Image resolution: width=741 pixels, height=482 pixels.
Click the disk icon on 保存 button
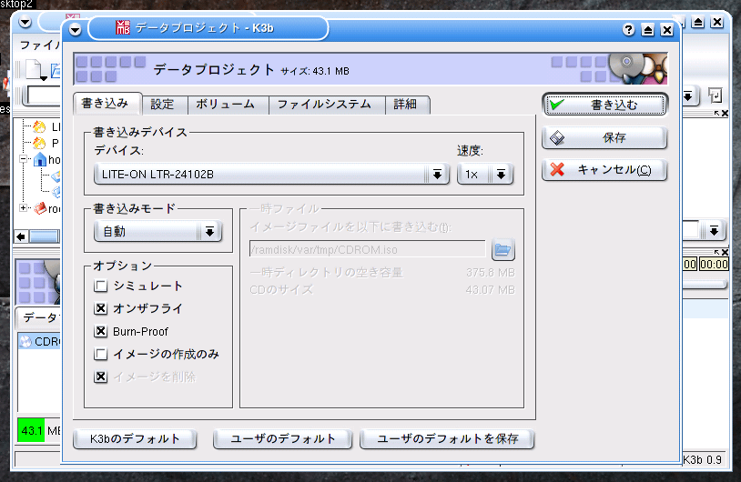(x=558, y=138)
